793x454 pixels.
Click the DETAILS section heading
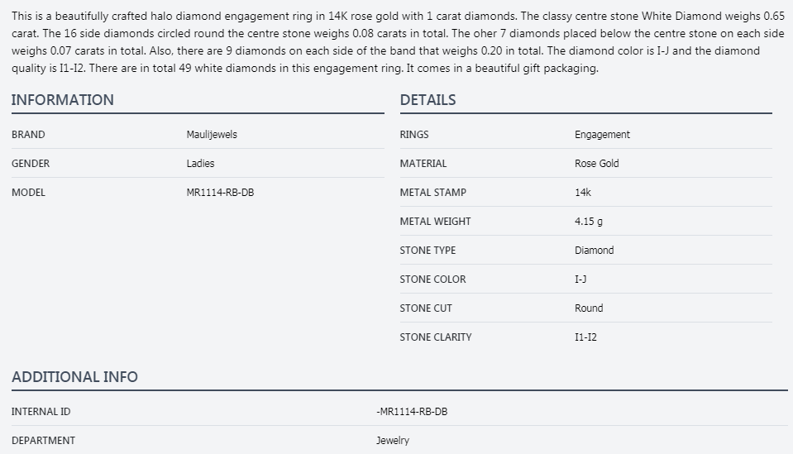coord(428,100)
